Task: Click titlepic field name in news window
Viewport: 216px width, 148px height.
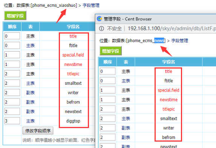Action: tap(169, 109)
